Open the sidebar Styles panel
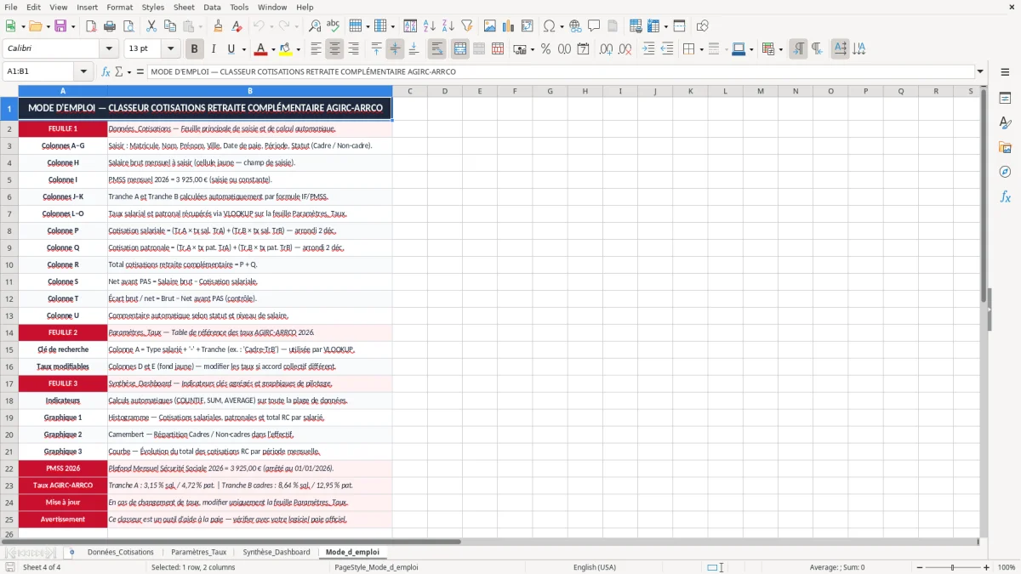Viewport: 1021px width, 574px height. [x=1005, y=123]
